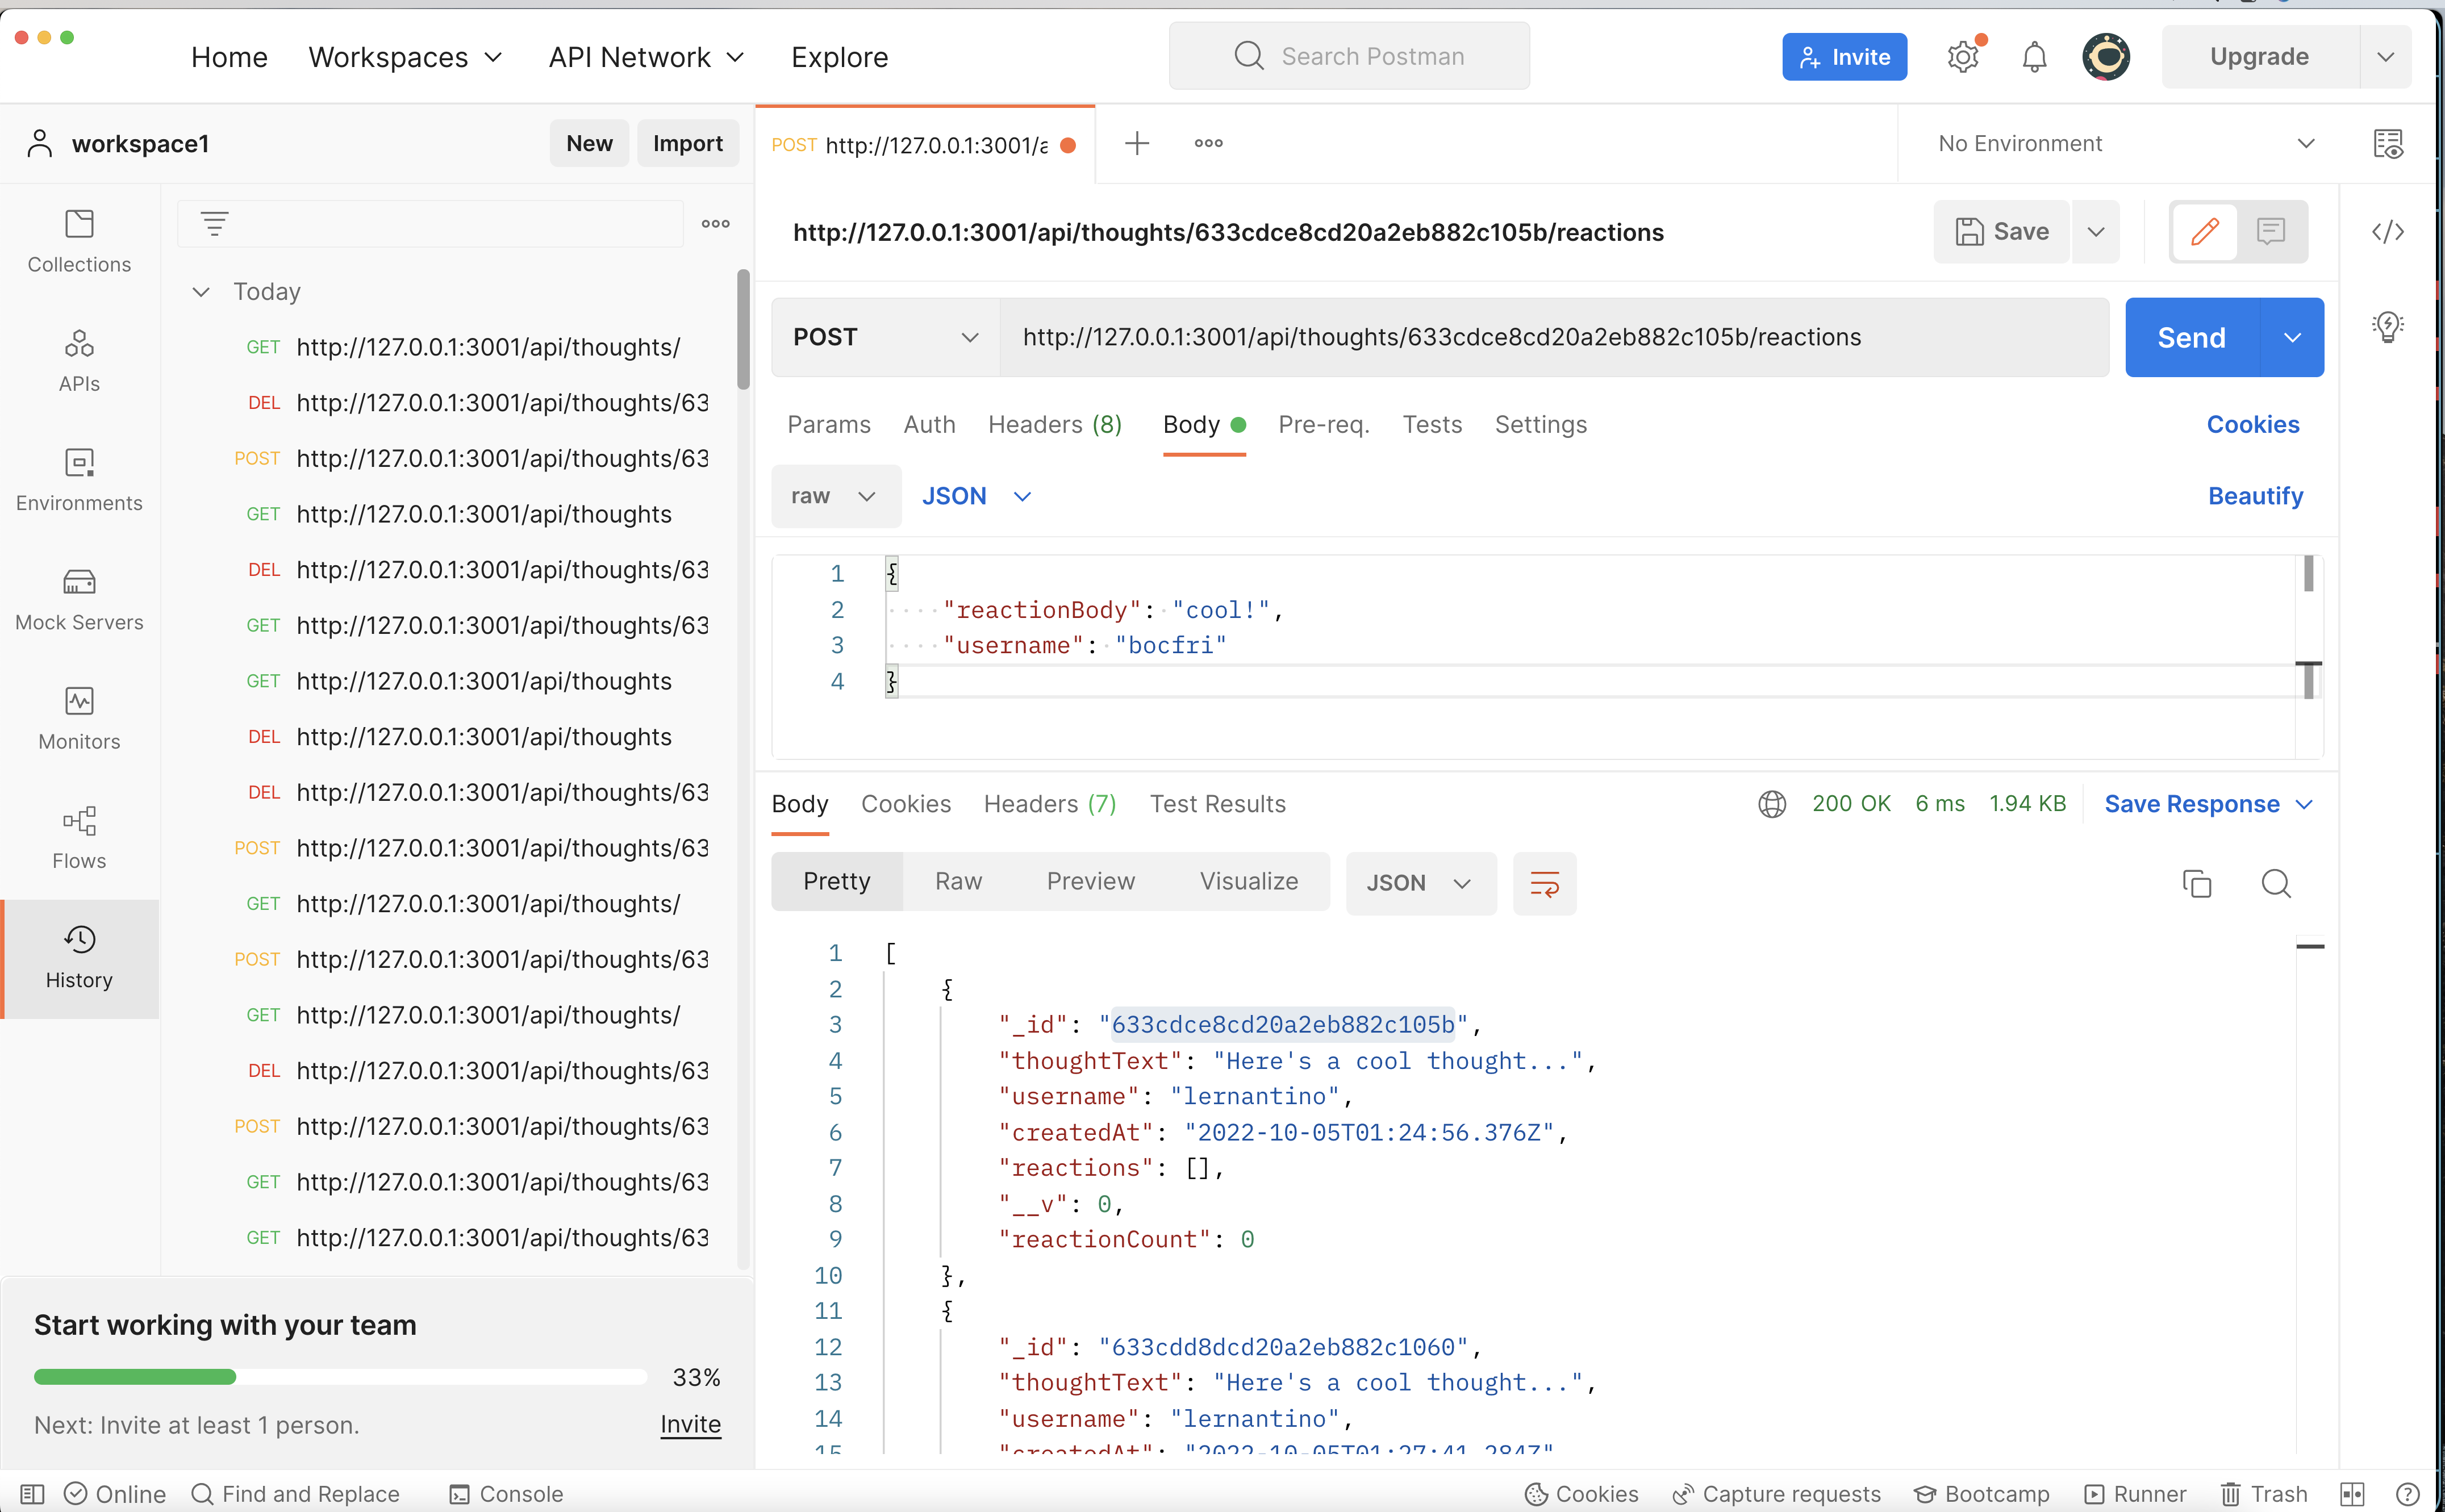Expand the Send button arrow options
Screen dimensions: 2445x1512
tap(2292, 337)
